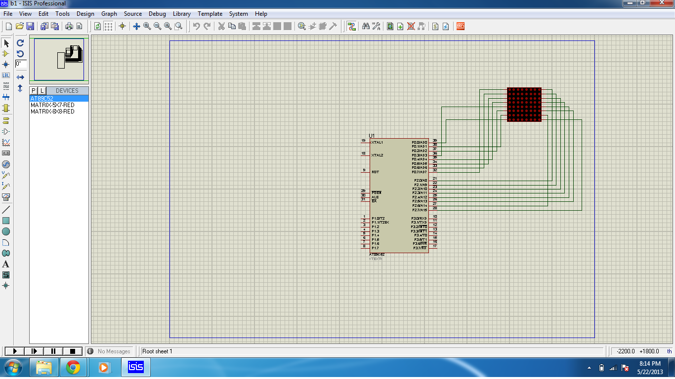Open the Template menu
This screenshot has width=675, height=379.
[x=210, y=14]
